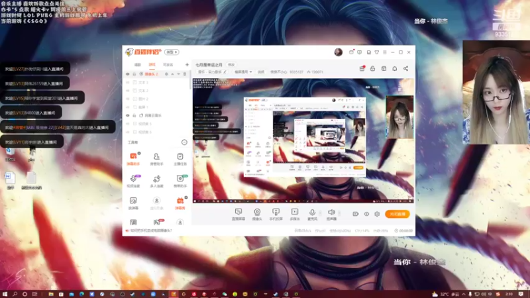The height and width of the screenshot is (298, 530).
Task: Select the orange active scene tab
Action: pyautogui.click(x=152, y=64)
